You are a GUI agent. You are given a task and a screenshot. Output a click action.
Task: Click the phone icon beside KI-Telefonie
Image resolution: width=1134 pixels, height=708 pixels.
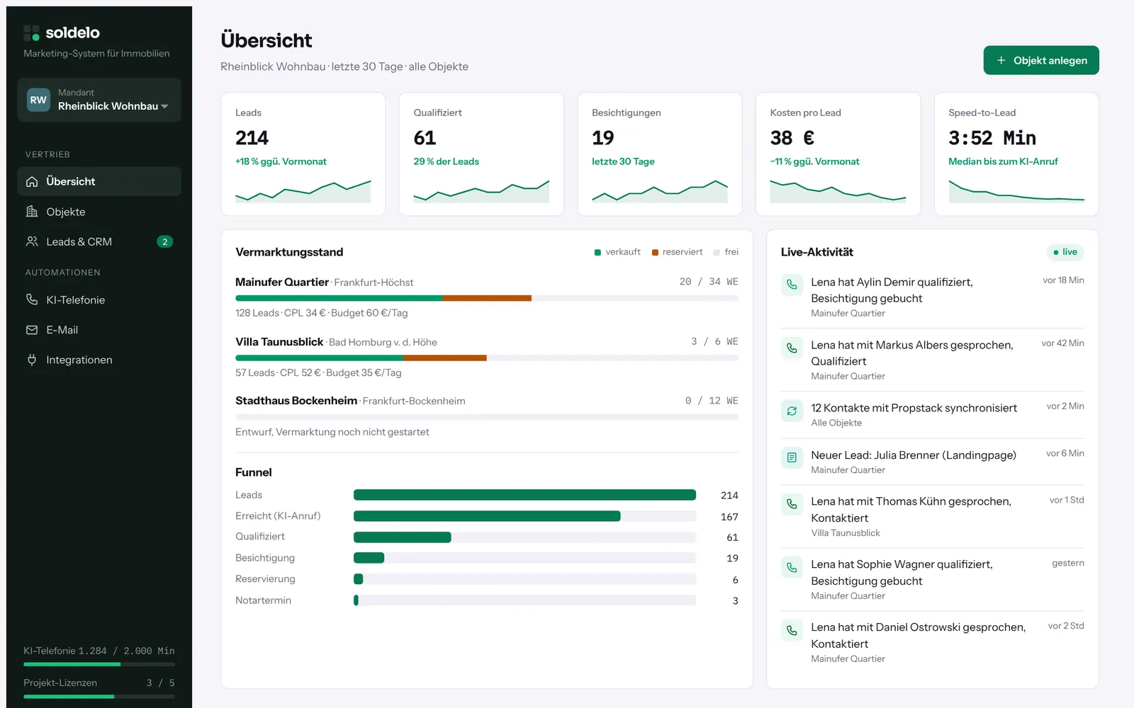(32, 299)
